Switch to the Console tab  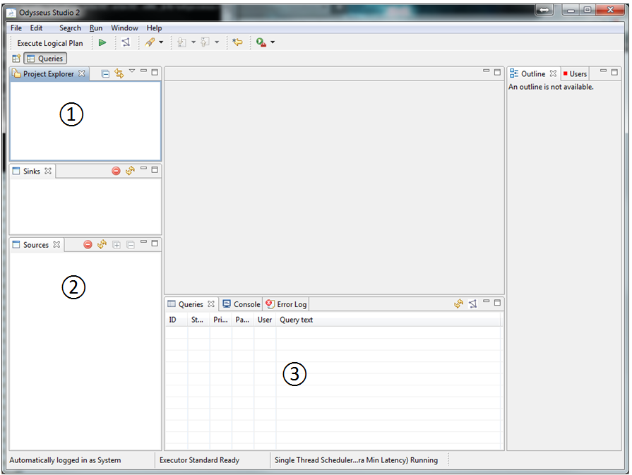click(241, 304)
